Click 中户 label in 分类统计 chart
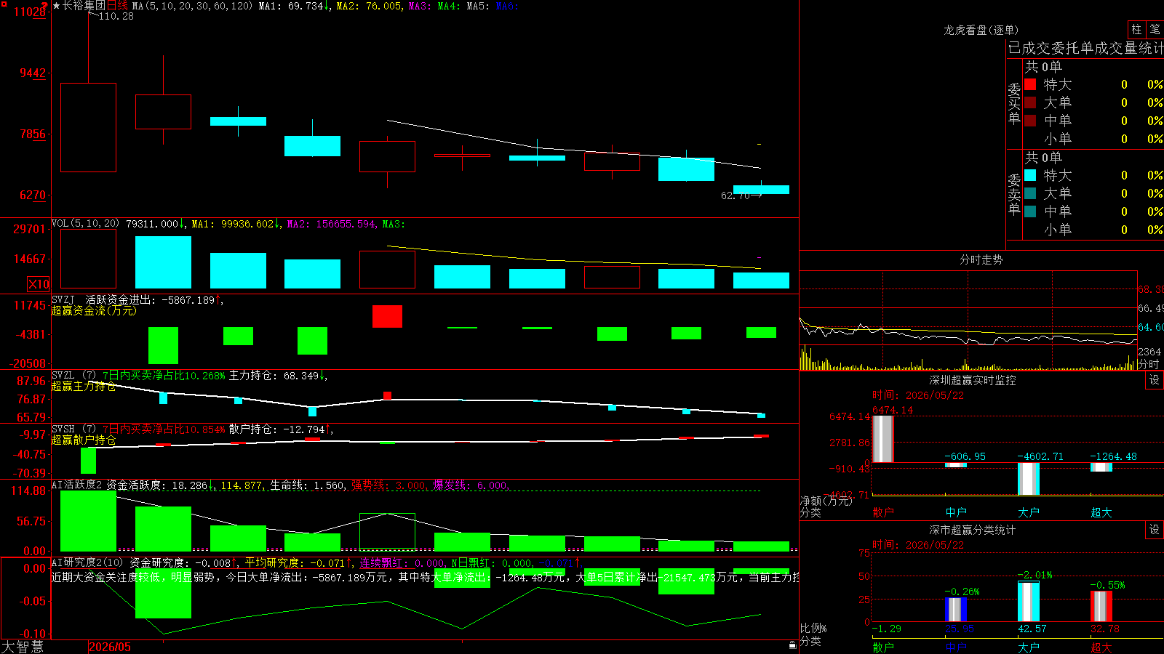Image resolution: width=1164 pixels, height=654 pixels. pos(956,647)
